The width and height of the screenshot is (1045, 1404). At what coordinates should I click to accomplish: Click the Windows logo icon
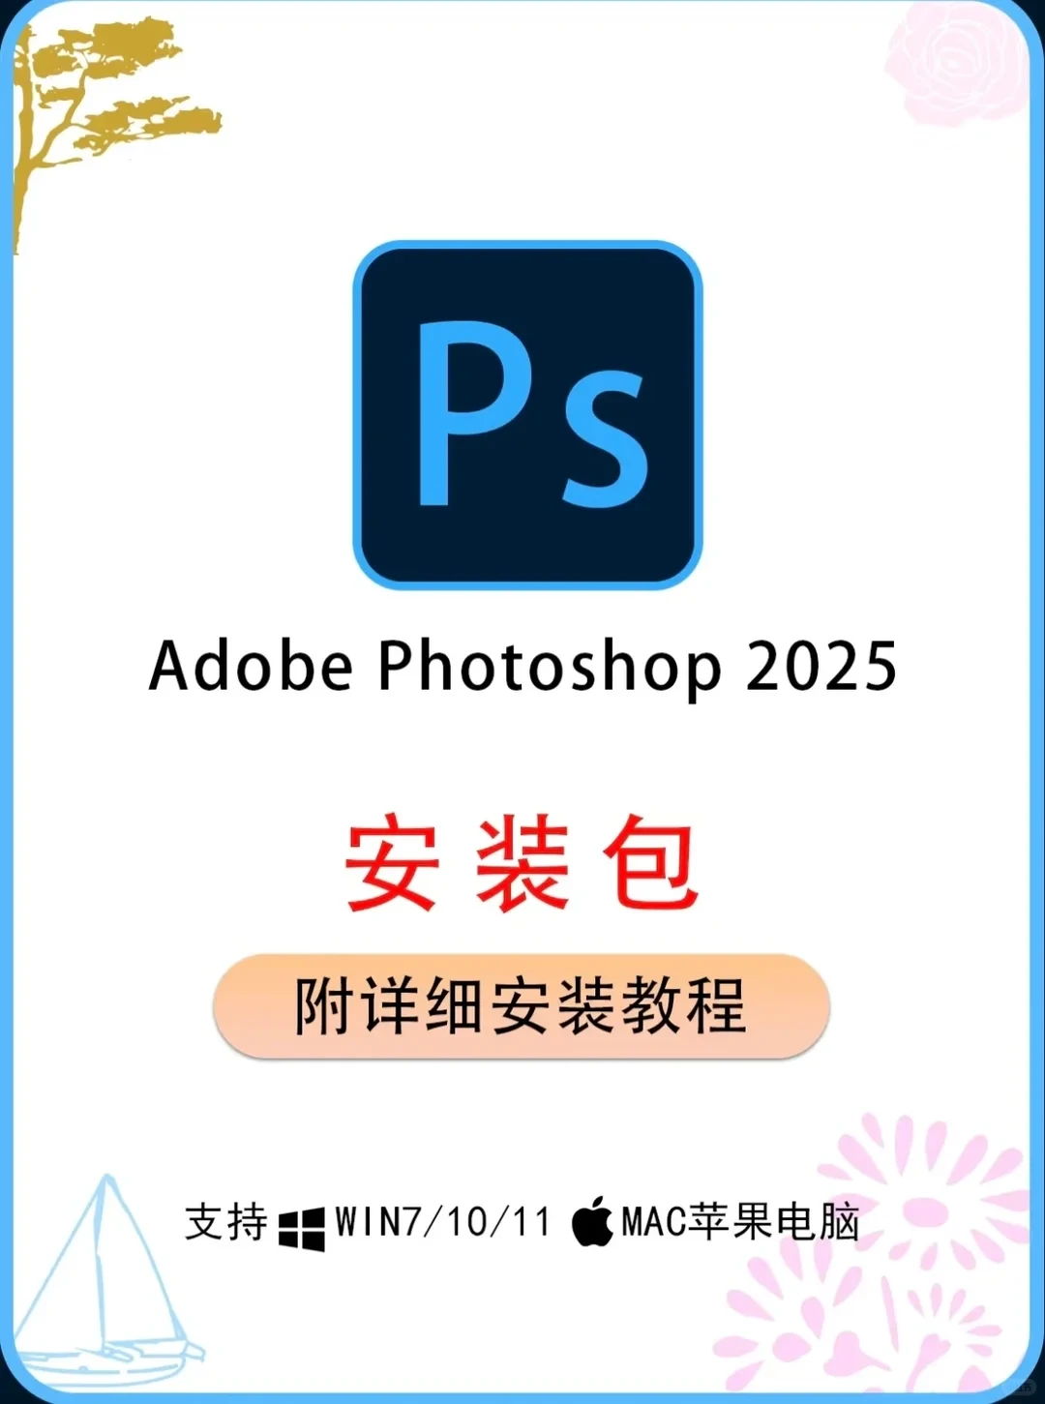(302, 1227)
